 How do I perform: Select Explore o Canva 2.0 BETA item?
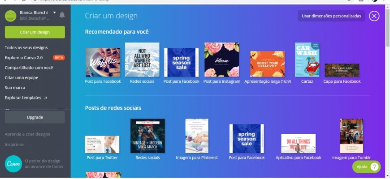35,58
